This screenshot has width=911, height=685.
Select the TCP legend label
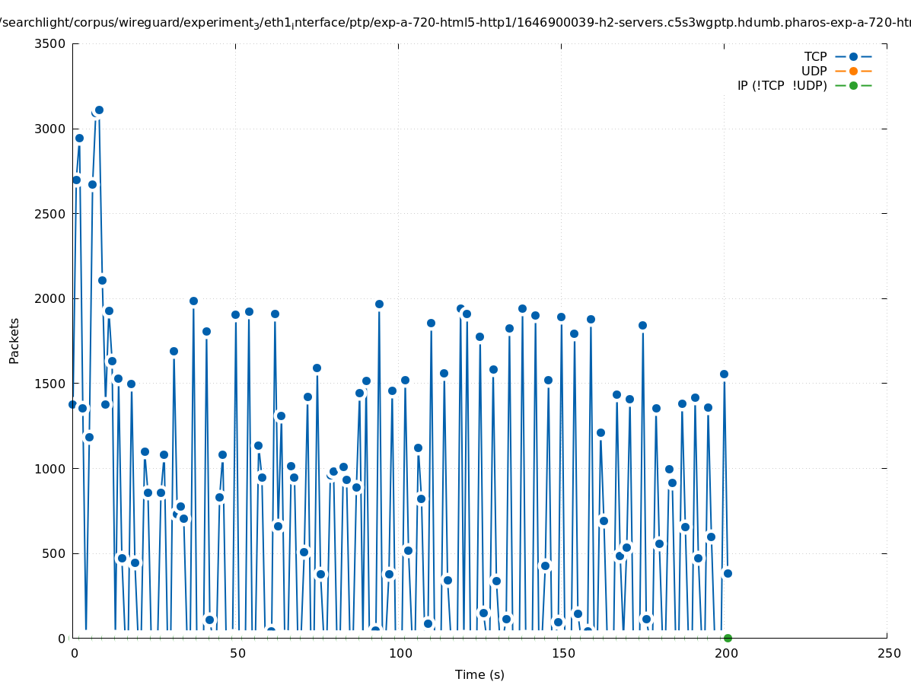(815, 56)
